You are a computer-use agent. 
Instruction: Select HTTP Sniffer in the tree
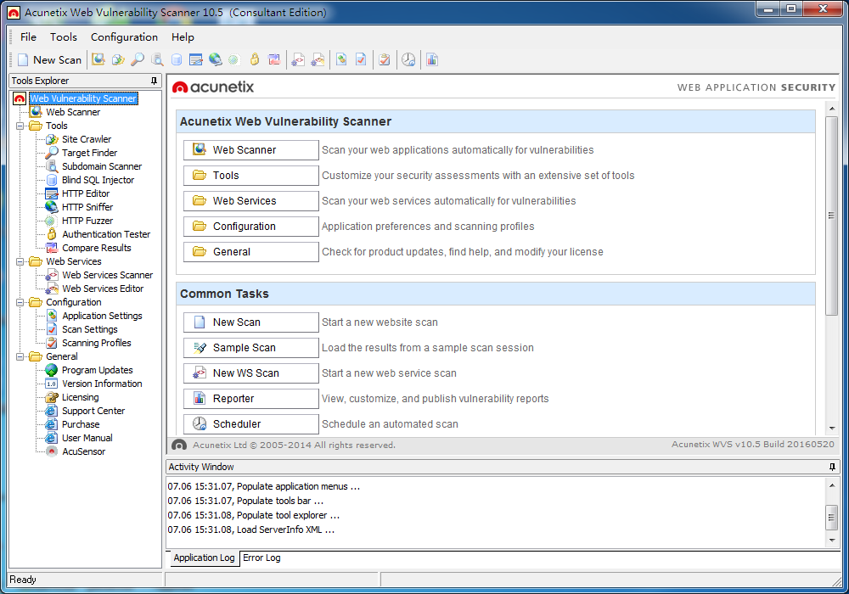pyautogui.click(x=87, y=207)
